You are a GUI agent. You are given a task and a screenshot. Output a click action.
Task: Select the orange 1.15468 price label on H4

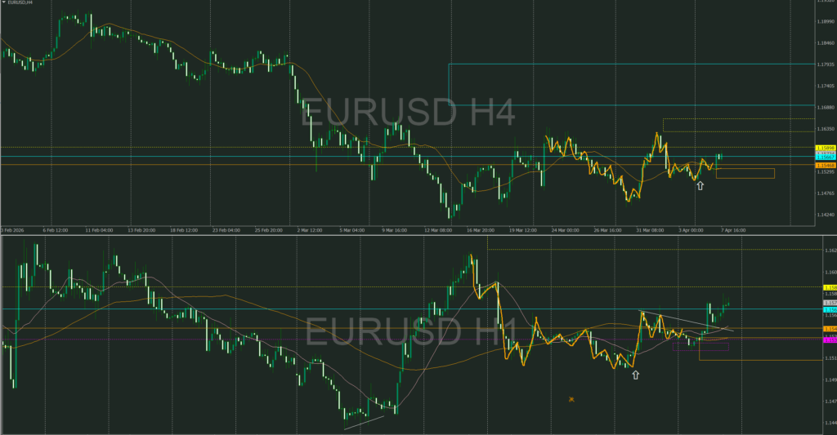(825, 166)
